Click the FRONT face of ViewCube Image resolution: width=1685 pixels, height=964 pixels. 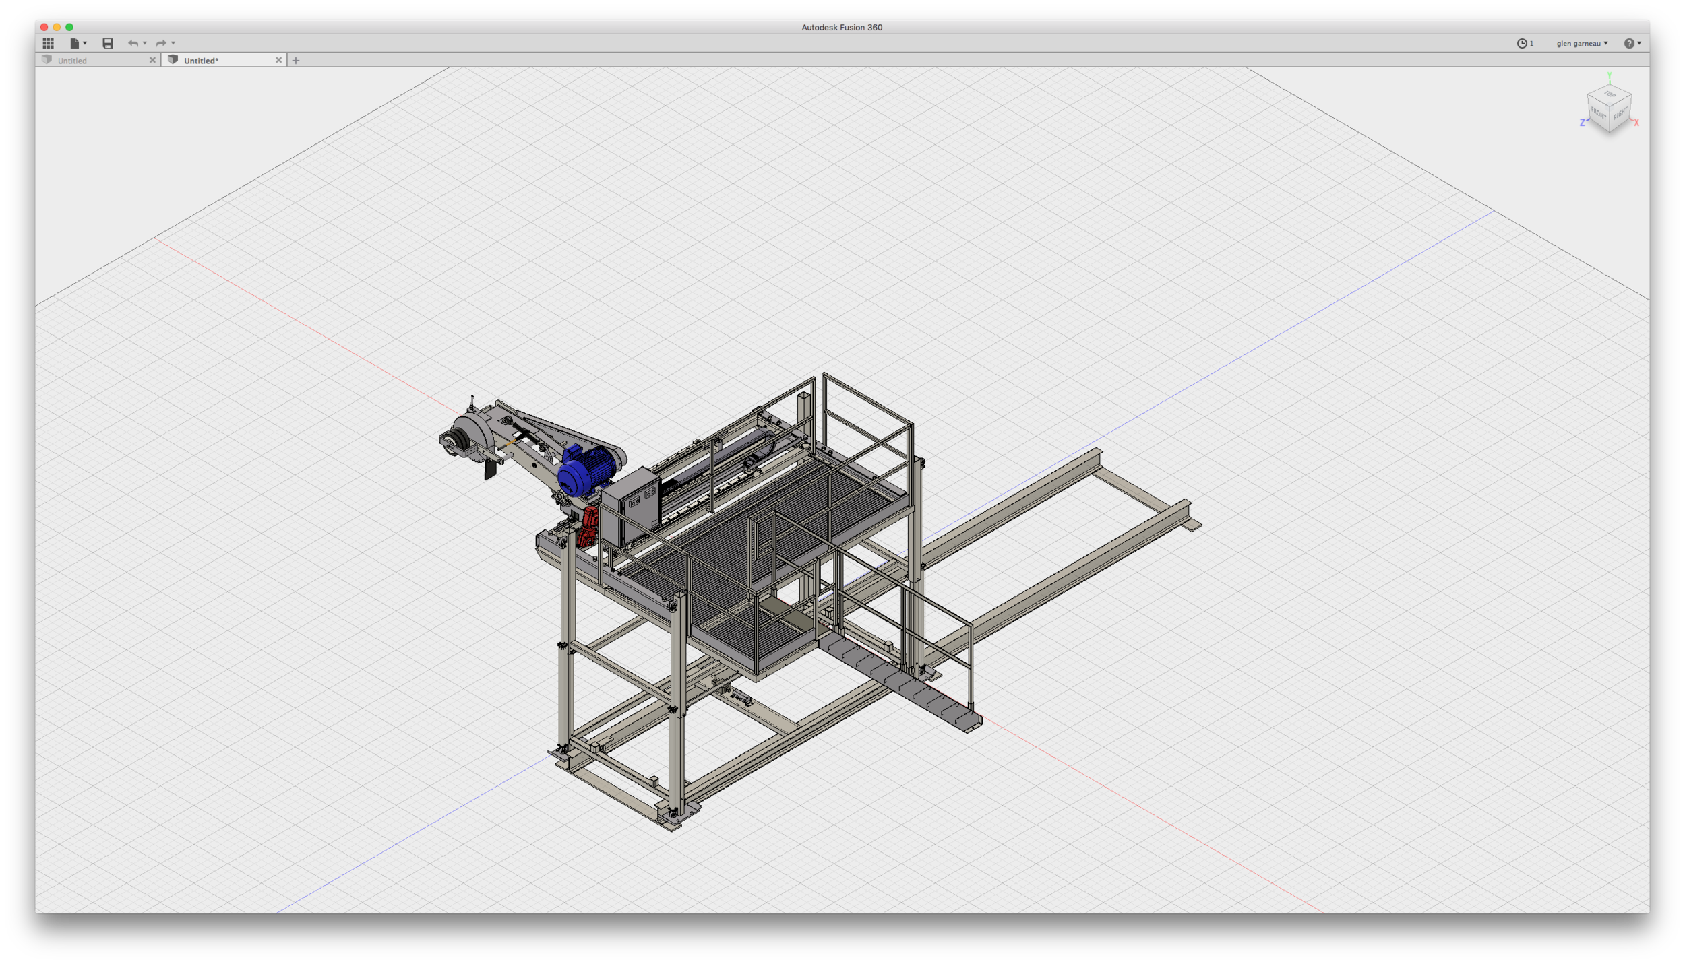click(x=1598, y=115)
